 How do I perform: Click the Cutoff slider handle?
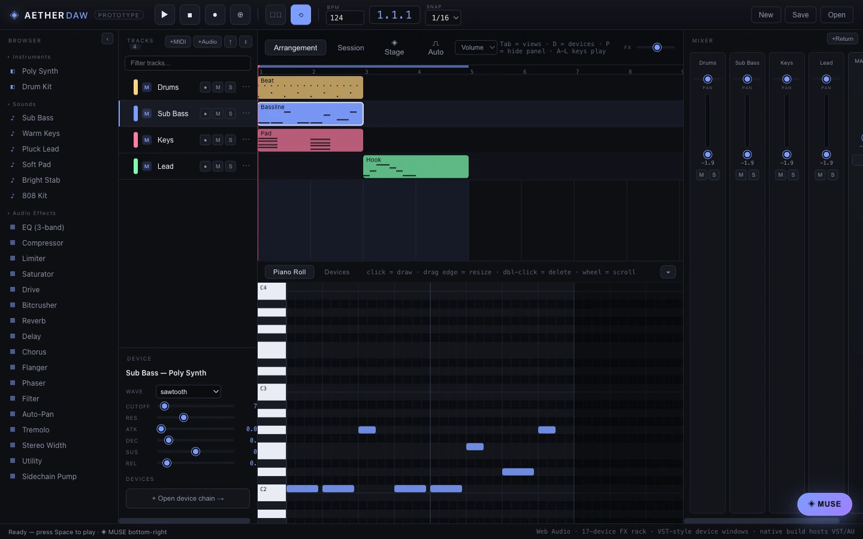coord(164,406)
